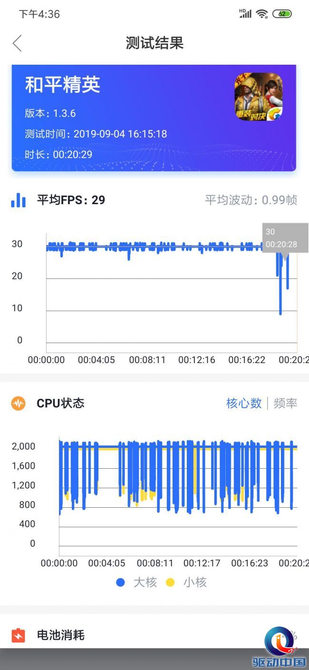Tap the HD signal strength icon
This screenshot has width=309, height=670.
[245, 13]
